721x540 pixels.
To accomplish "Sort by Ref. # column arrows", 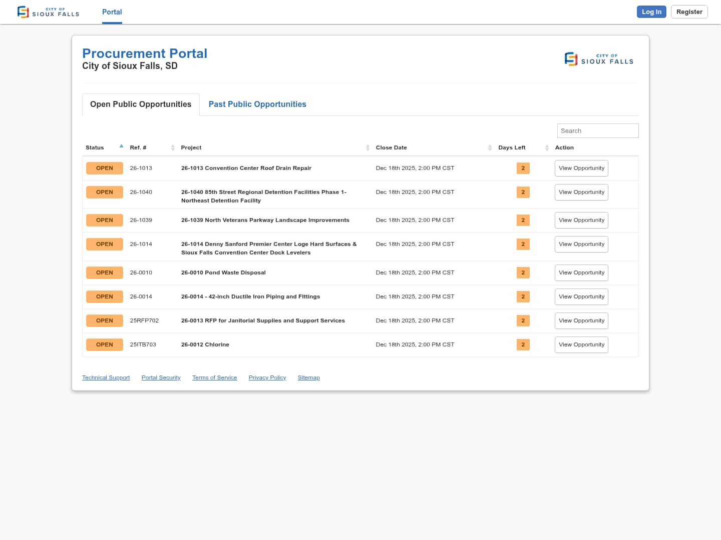I will [173, 147].
